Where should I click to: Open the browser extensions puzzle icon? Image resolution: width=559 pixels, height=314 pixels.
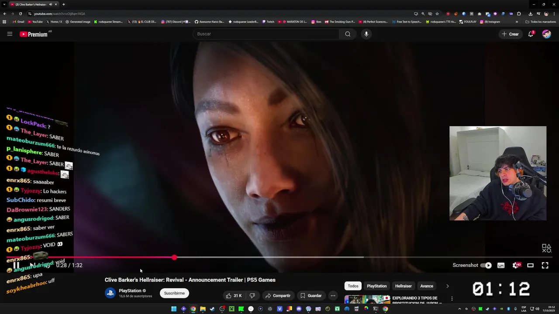coord(519,14)
